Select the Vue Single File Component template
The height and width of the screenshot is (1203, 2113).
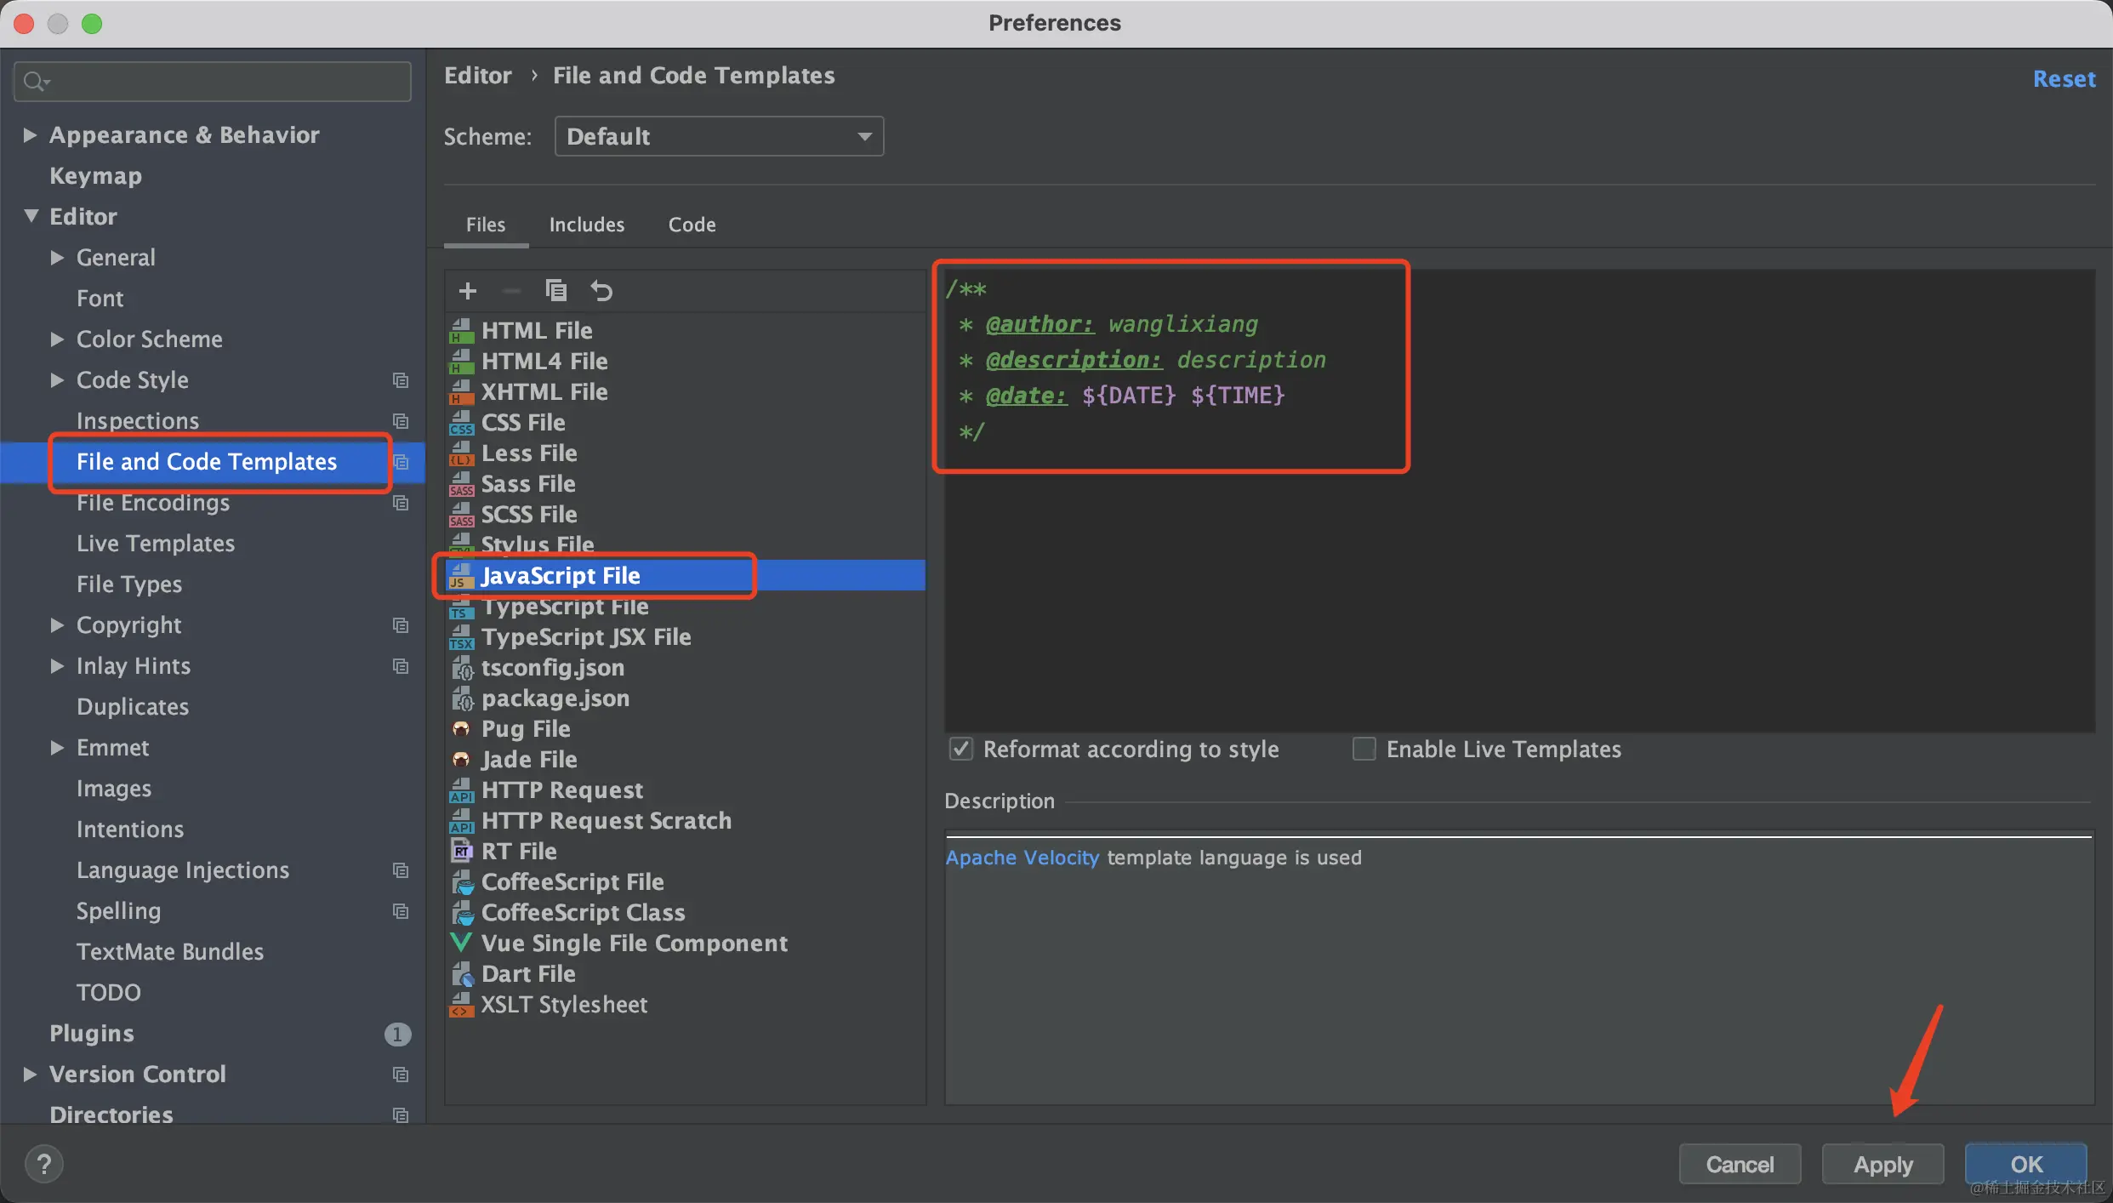click(634, 943)
